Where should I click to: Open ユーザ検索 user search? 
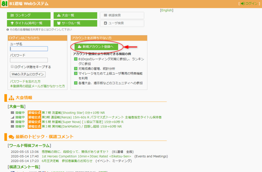122,23
